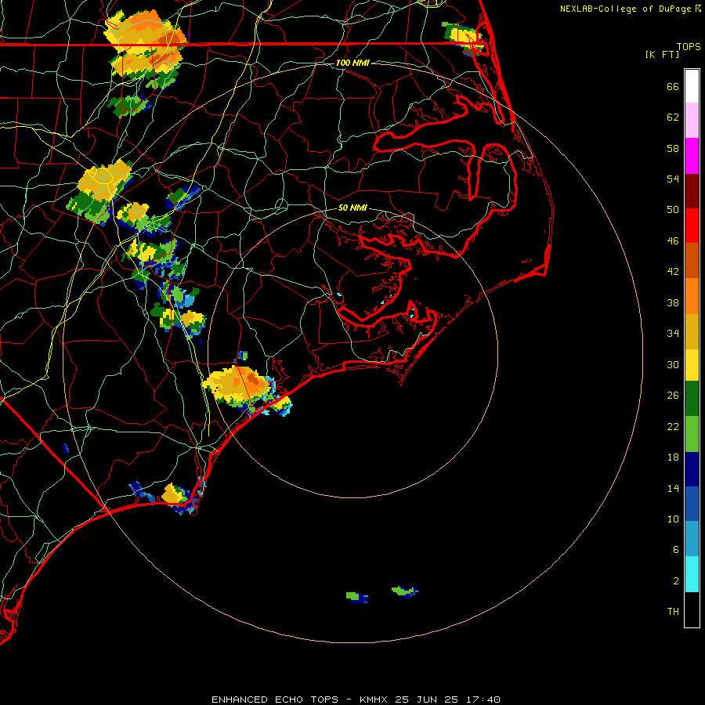Select the dark red (maroon) legend swatch
This screenshot has width=705, height=705.
point(692,191)
